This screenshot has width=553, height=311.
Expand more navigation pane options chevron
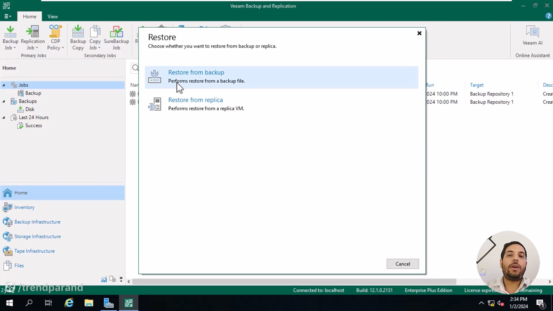click(121, 279)
